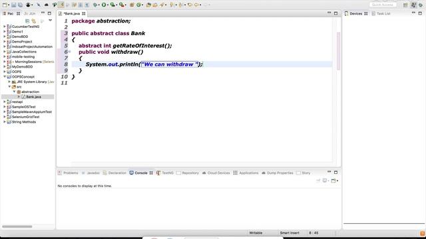Select Bank.java in Package Explorer

click(x=34, y=97)
